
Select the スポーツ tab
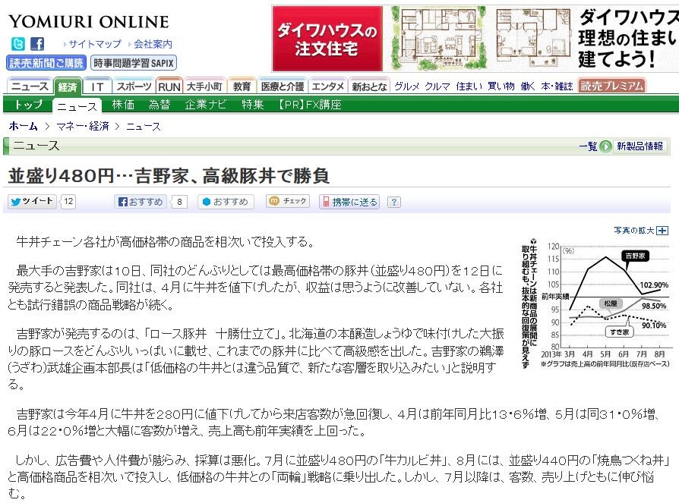(134, 86)
